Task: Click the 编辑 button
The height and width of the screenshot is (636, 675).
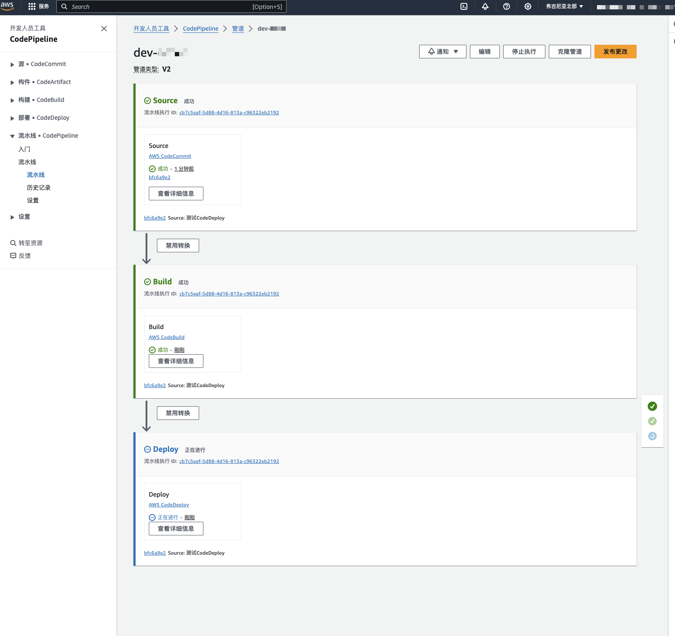Action: (x=485, y=52)
